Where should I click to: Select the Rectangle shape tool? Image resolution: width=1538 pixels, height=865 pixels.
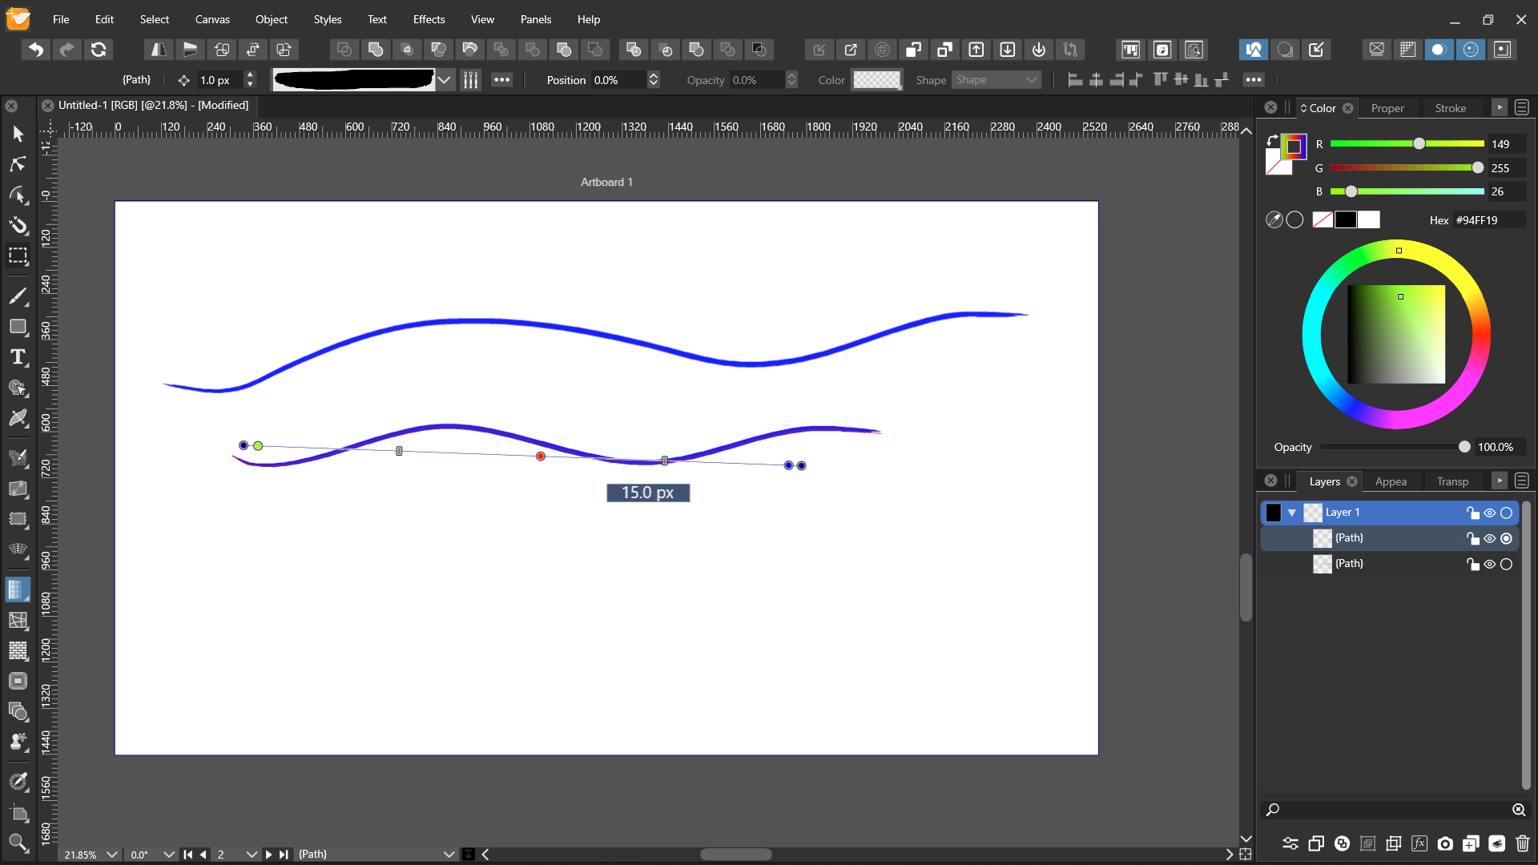click(18, 327)
